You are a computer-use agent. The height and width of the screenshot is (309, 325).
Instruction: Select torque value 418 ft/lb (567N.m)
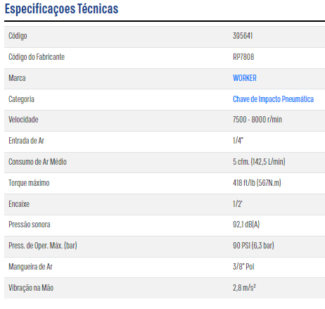point(257,183)
